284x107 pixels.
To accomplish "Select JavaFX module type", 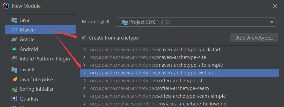I will (x=40, y=70).
